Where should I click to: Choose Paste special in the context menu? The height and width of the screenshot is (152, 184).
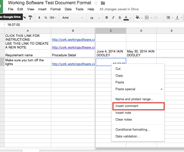[138, 89]
